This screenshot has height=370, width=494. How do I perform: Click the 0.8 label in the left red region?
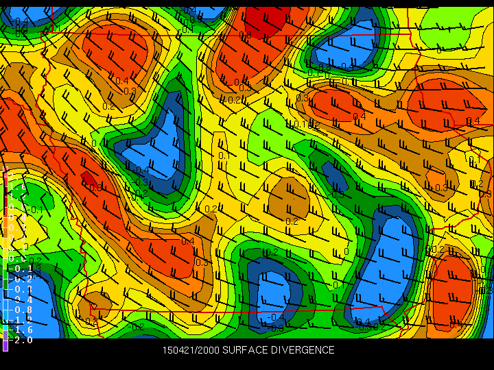point(95,188)
